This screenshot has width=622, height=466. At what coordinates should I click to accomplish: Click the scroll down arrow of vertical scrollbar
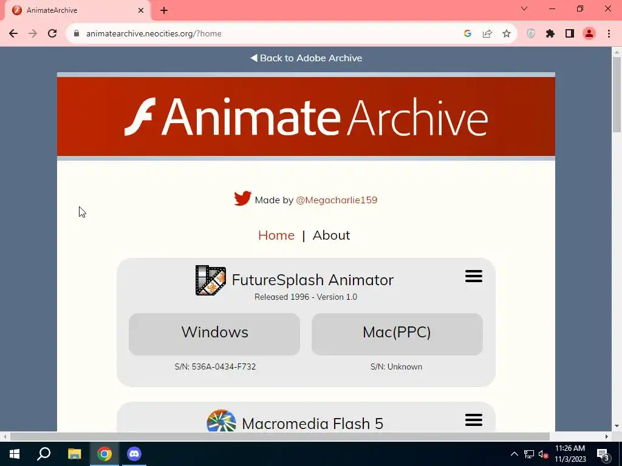click(617, 426)
